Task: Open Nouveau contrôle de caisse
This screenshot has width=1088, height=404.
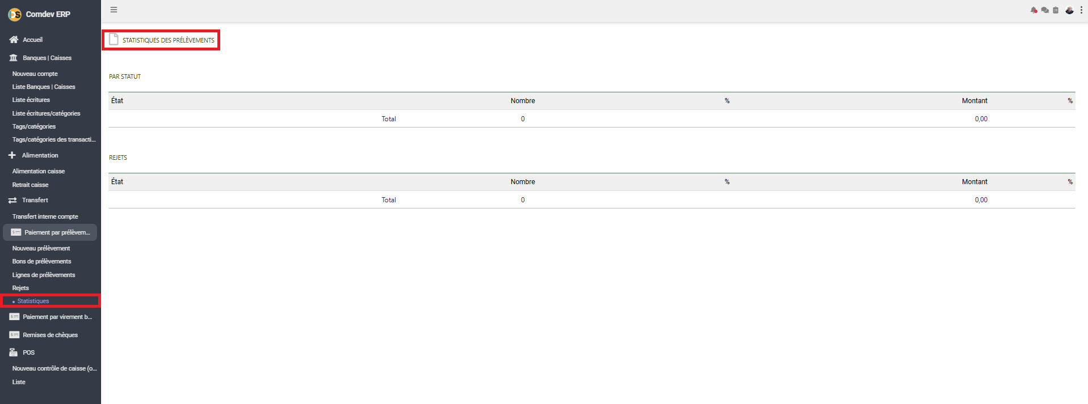Action: 54,368
